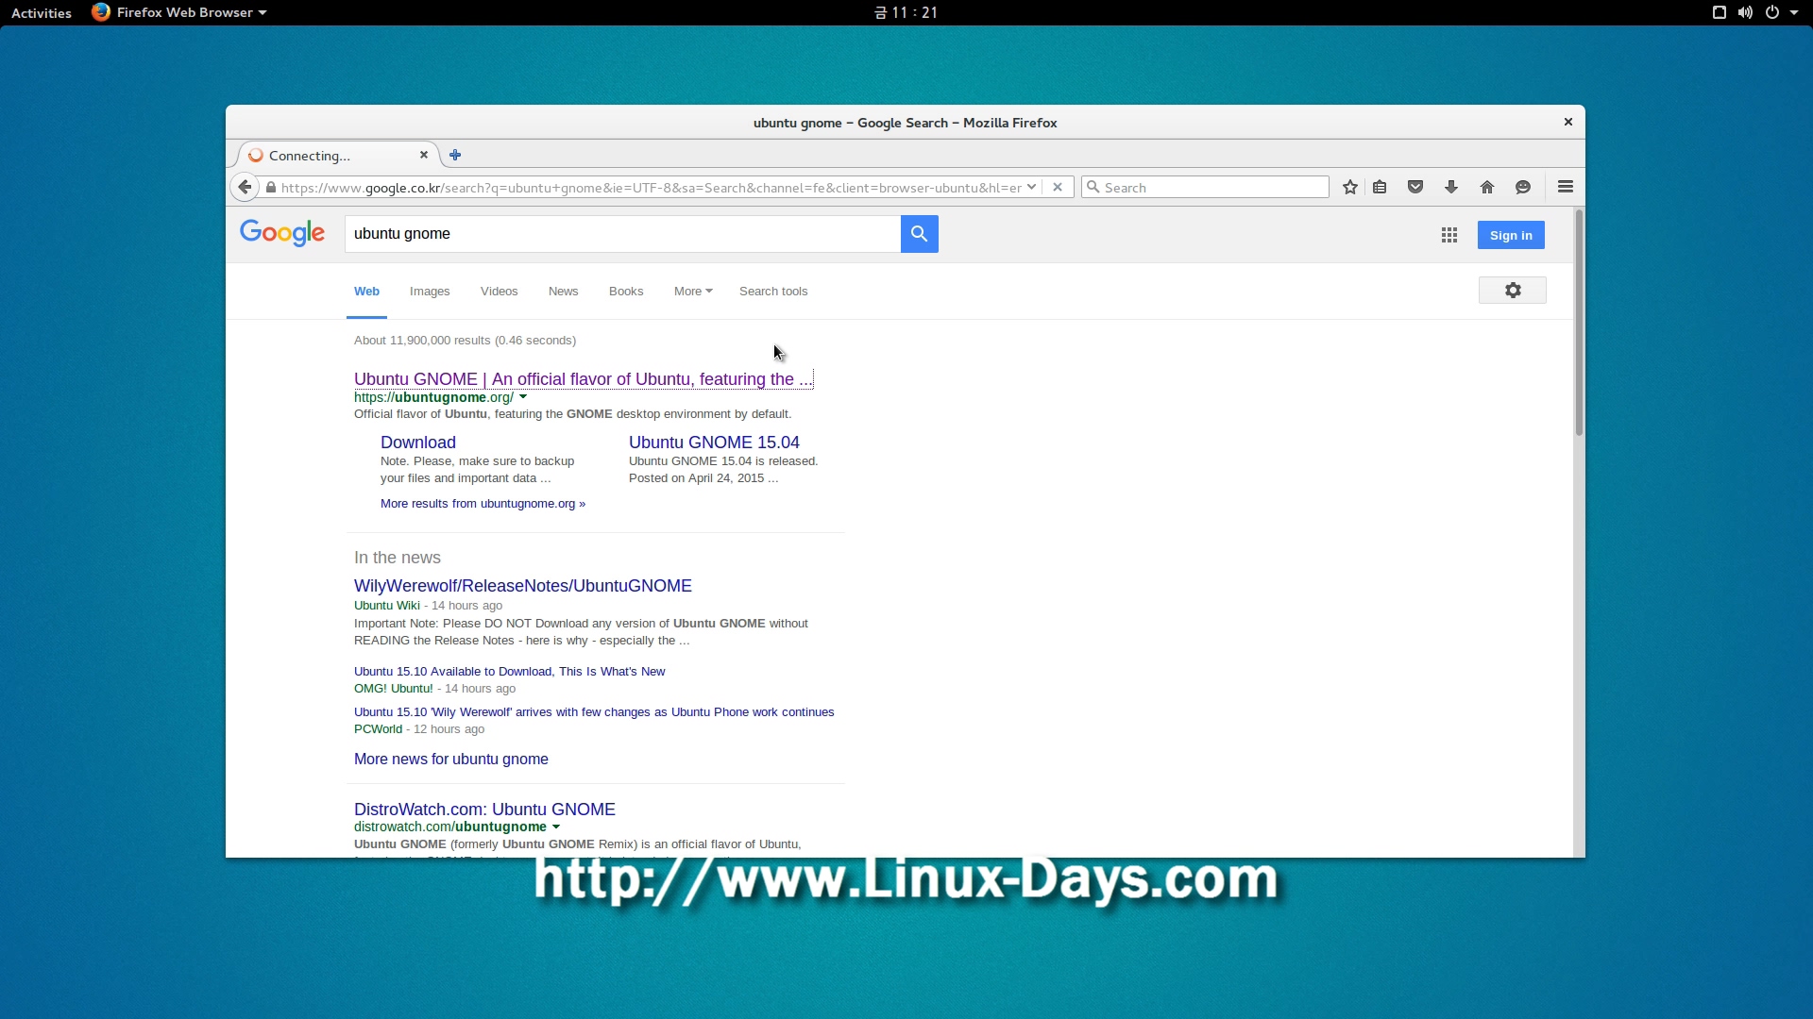The width and height of the screenshot is (1813, 1019).
Task: Open the power icon system menu
Action: [1772, 12]
